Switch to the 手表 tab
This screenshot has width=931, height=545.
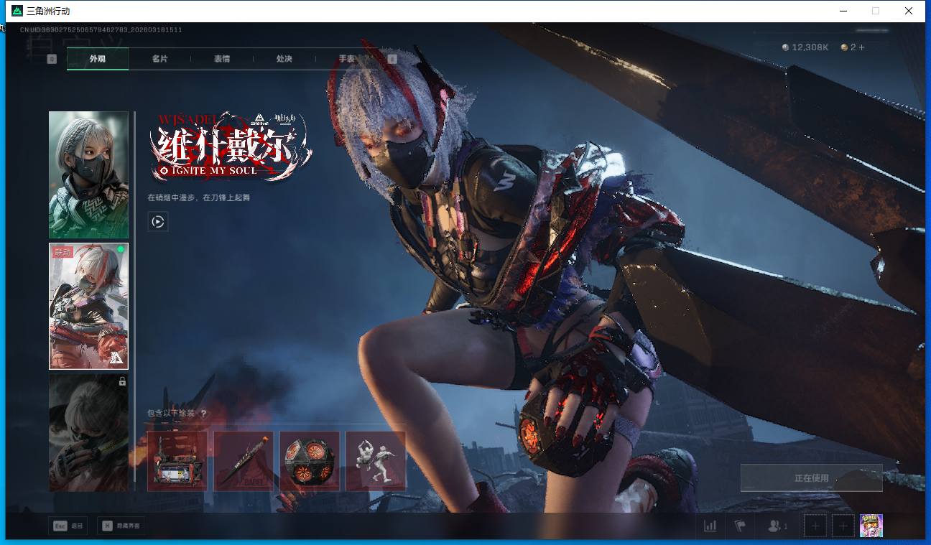pos(347,59)
